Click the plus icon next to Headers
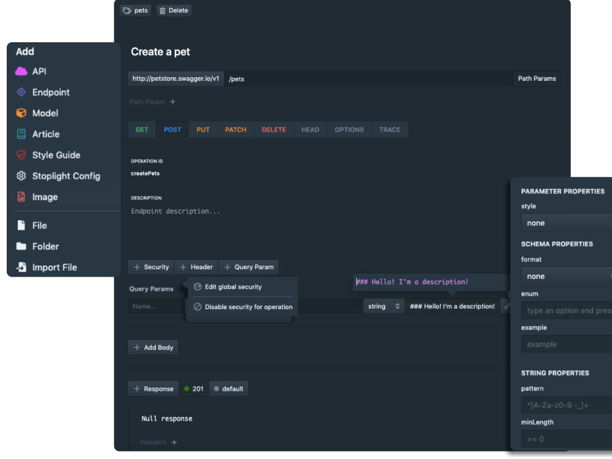This screenshot has height=459, width=612. click(174, 442)
